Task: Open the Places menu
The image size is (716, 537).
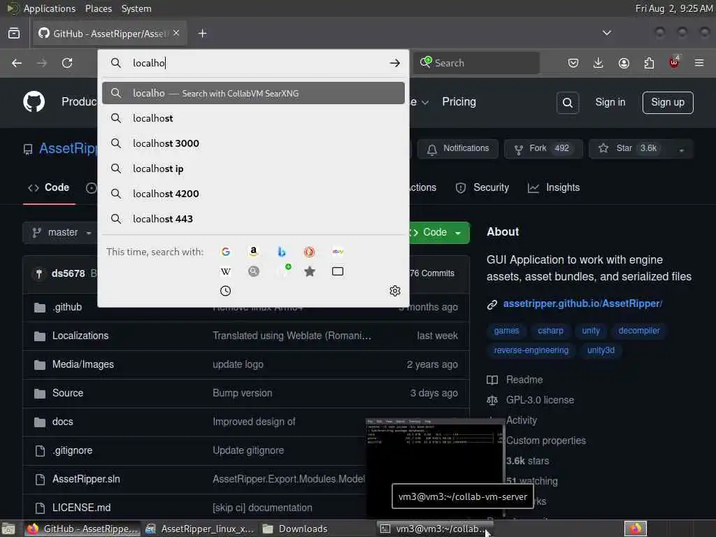Action: pyautogui.click(x=98, y=8)
